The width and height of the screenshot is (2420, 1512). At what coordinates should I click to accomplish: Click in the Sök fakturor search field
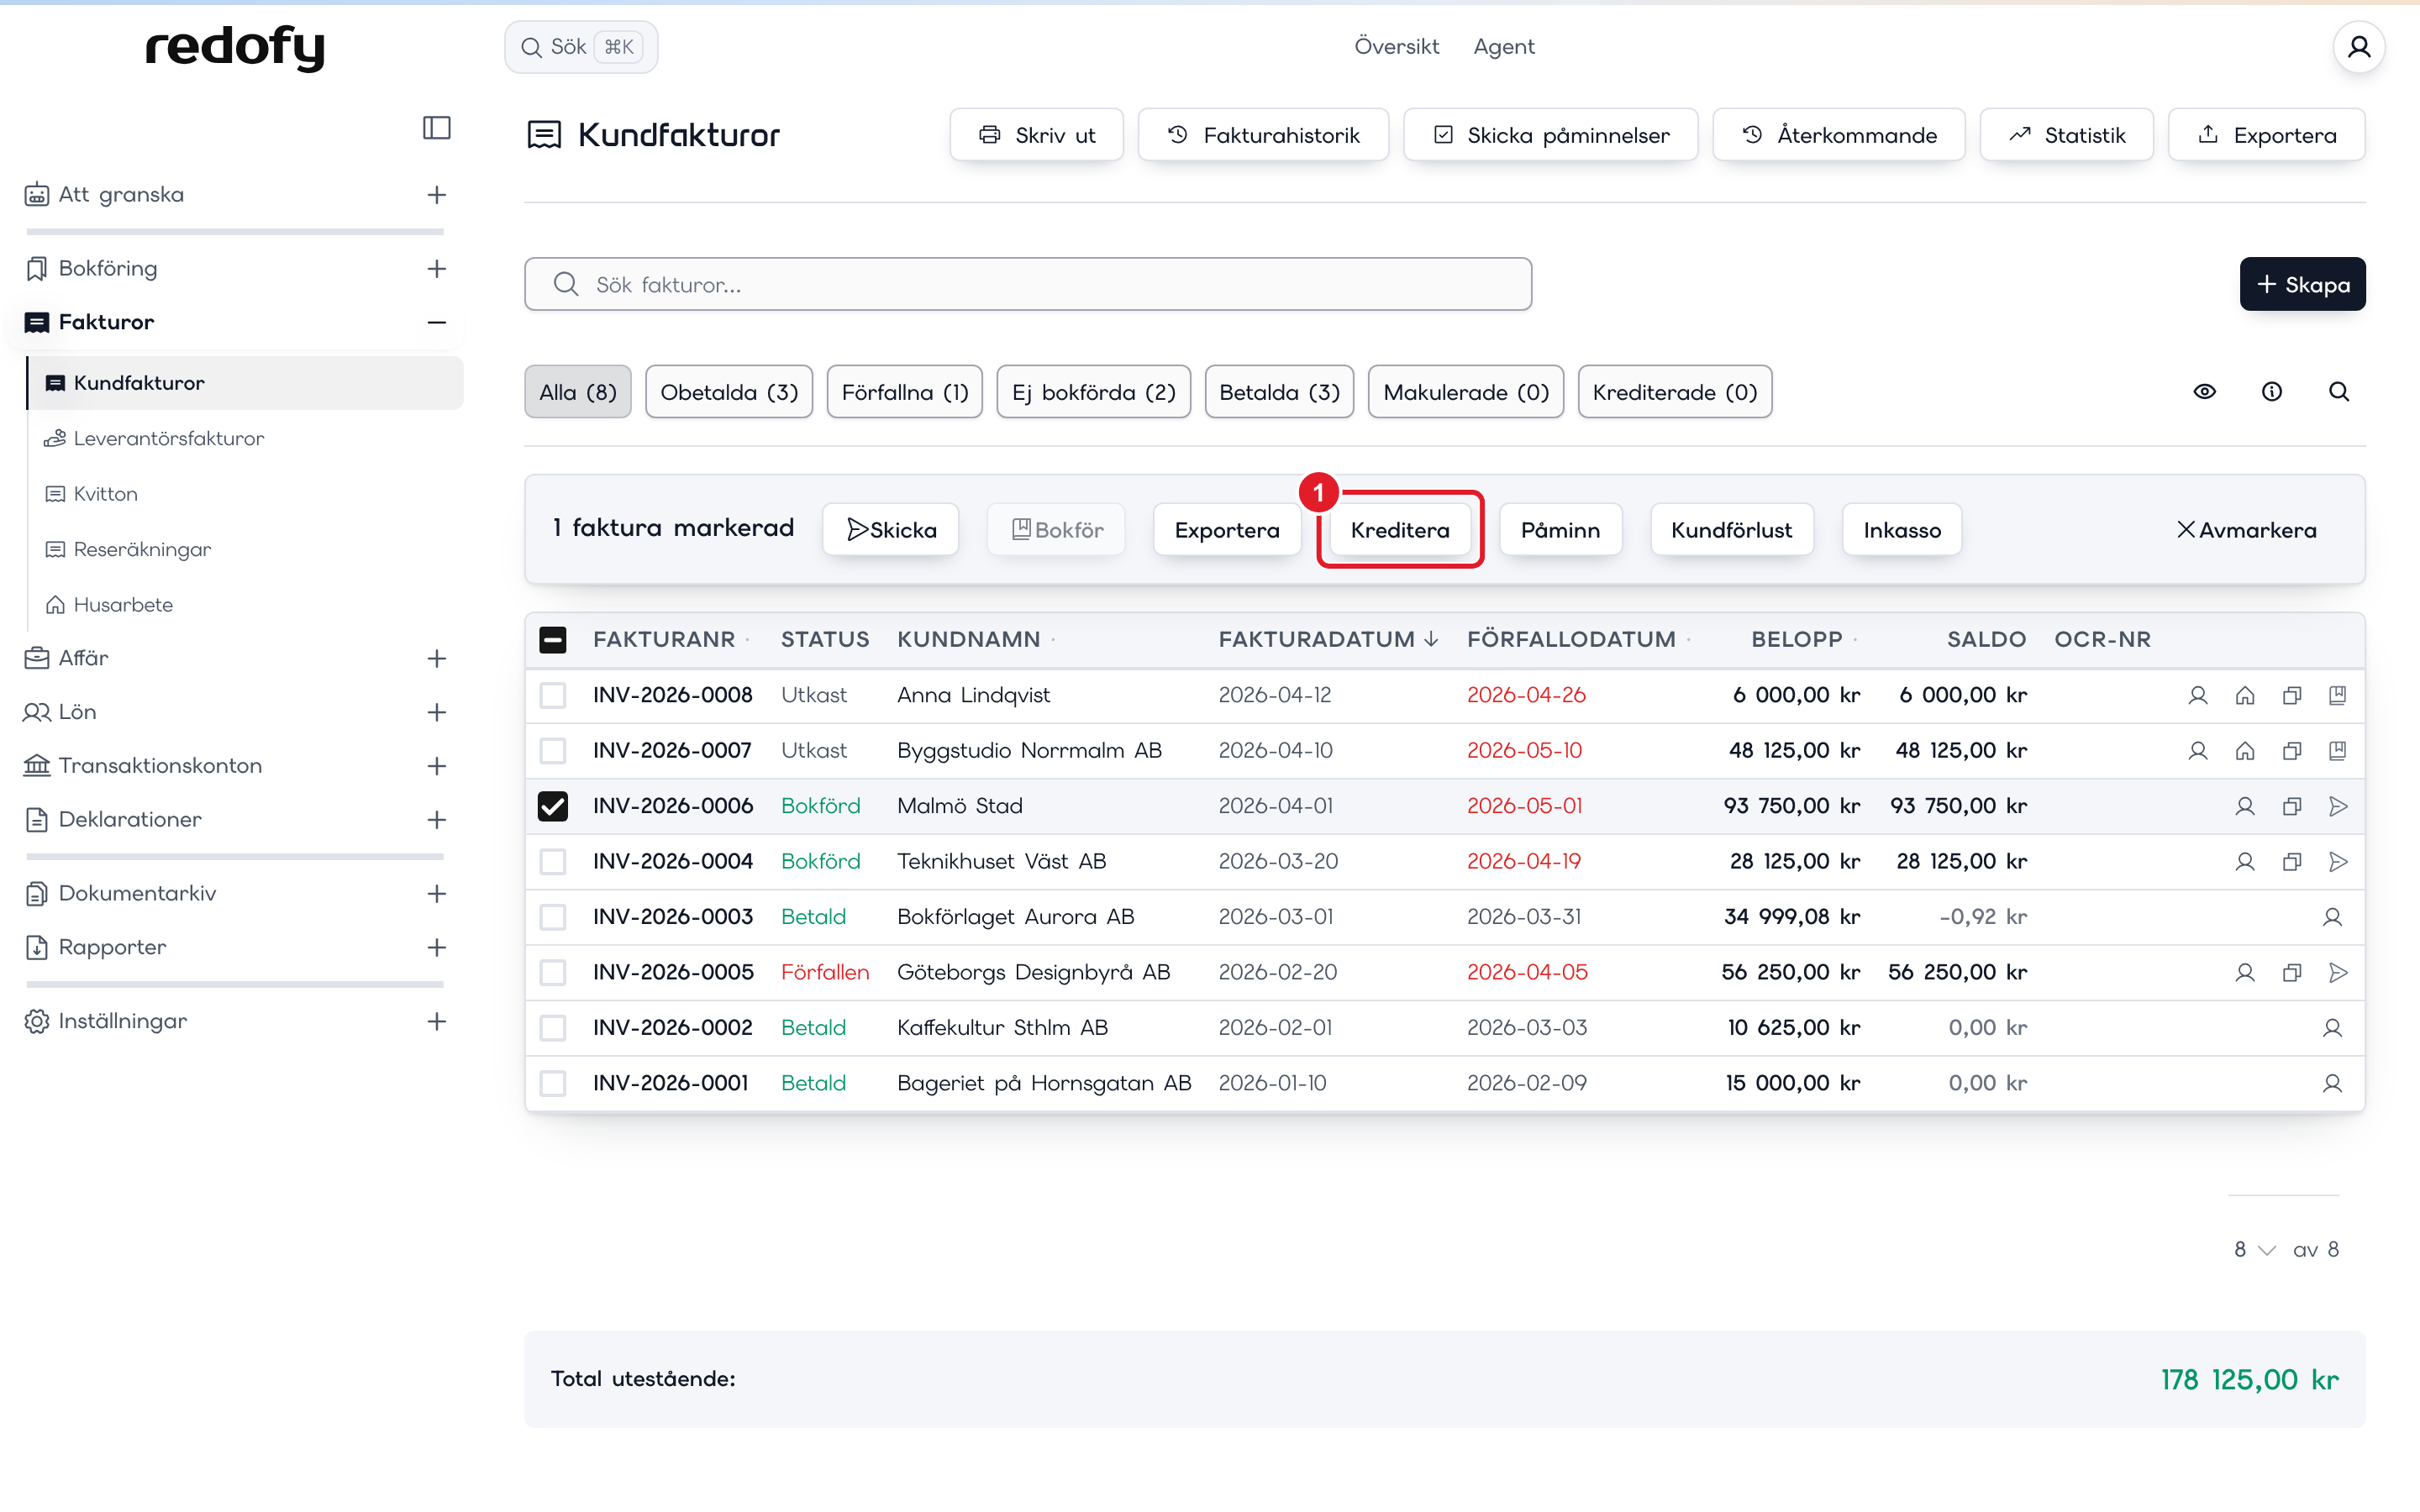[1028, 285]
